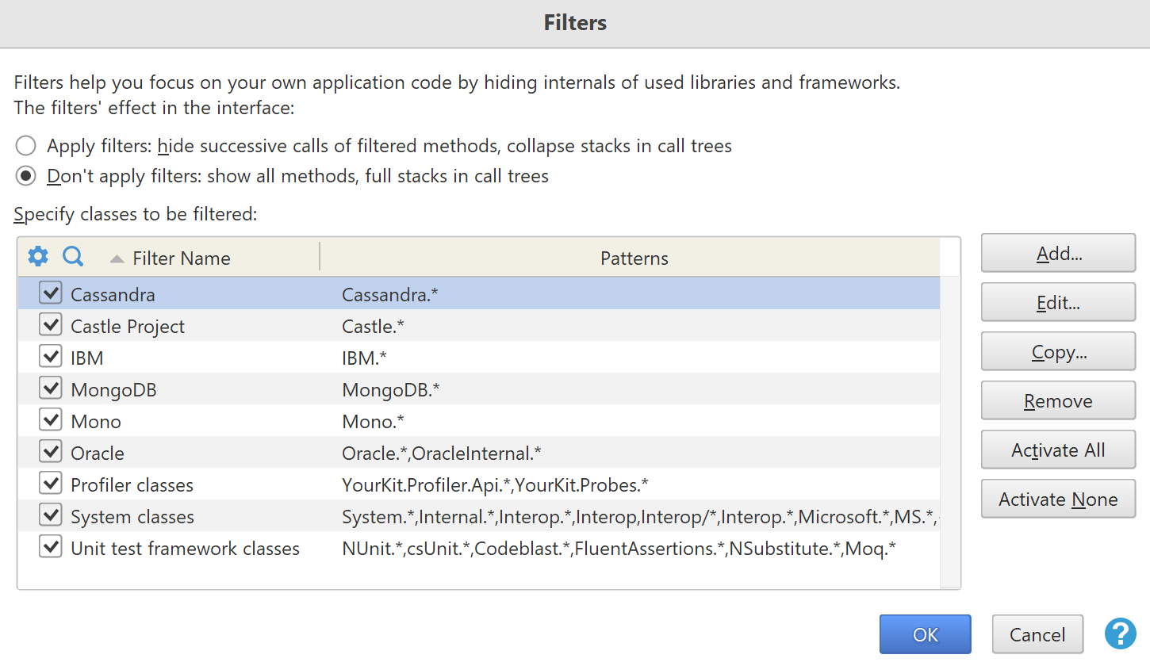Click the Copy... button
This screenshot has width=1150, height=666.
coord(1058,352)
